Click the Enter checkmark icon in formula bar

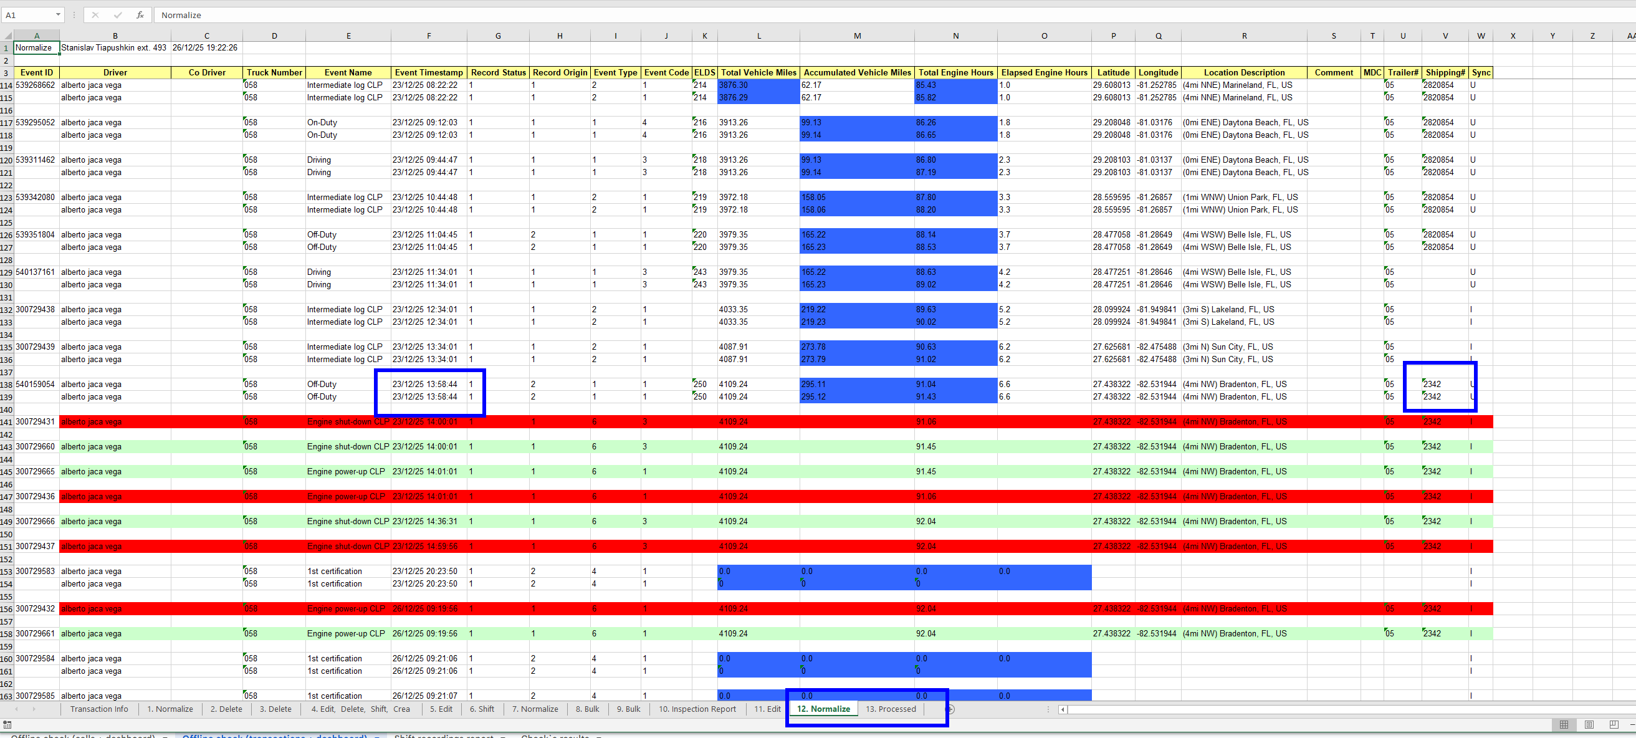(x=118, y=14)
